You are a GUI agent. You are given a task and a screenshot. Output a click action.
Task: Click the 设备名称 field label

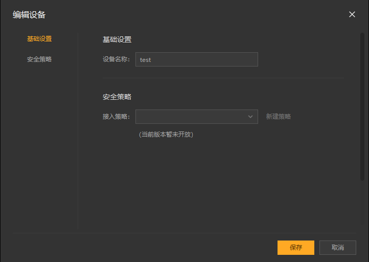coord(116,59)
